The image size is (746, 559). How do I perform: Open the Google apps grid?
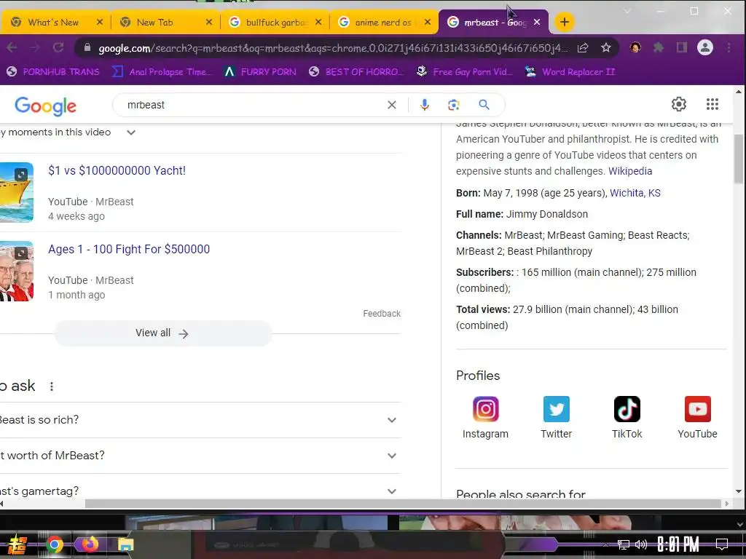tap(712, 104)
